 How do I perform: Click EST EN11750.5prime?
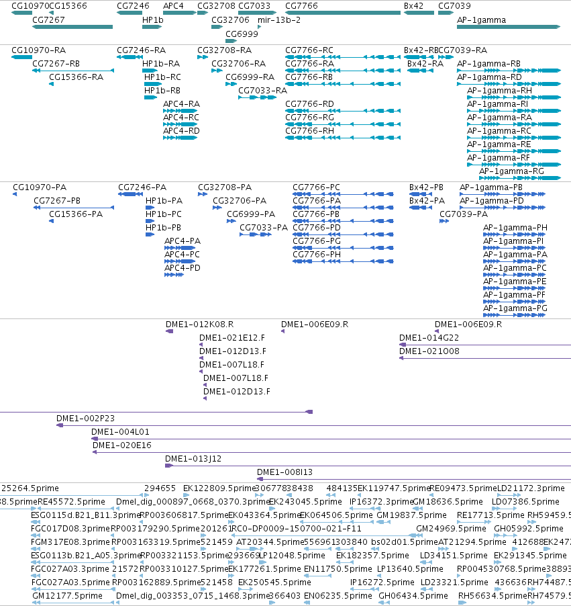coord(338,569)
